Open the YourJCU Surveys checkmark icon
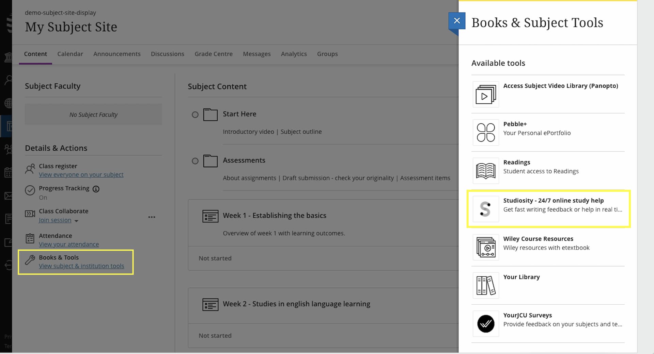This screenshot has height=354, width=654. tap(486, 324)
